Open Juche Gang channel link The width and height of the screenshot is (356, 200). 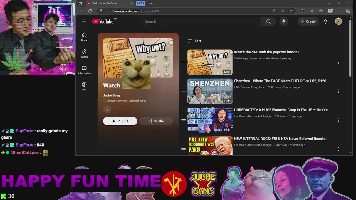[x=112, y=96]
